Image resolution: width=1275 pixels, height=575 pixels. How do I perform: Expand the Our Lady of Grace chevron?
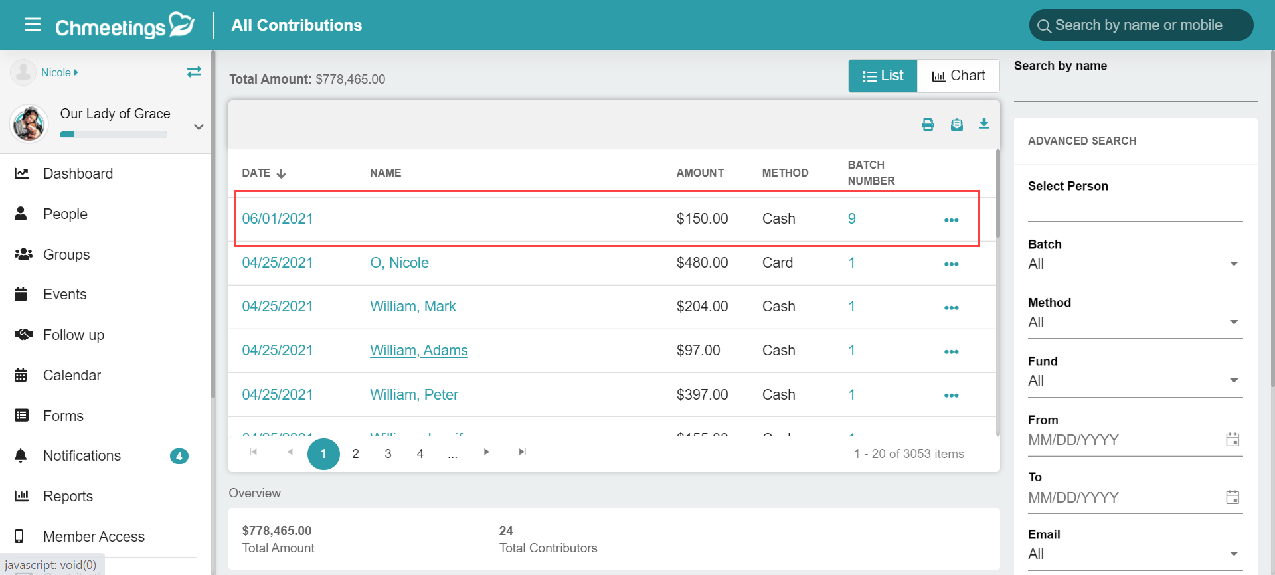[x=199, y=127]
